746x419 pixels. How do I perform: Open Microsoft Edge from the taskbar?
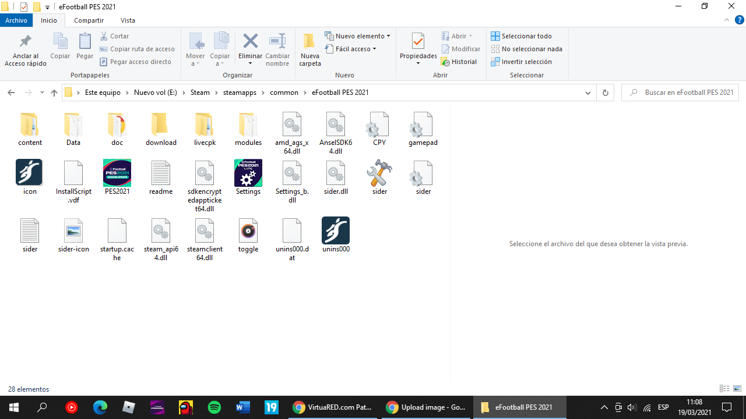[x=100, y=407]
